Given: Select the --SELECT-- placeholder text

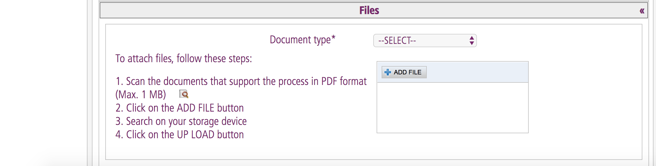Looking at the screenshot, I should coord(397,41).
